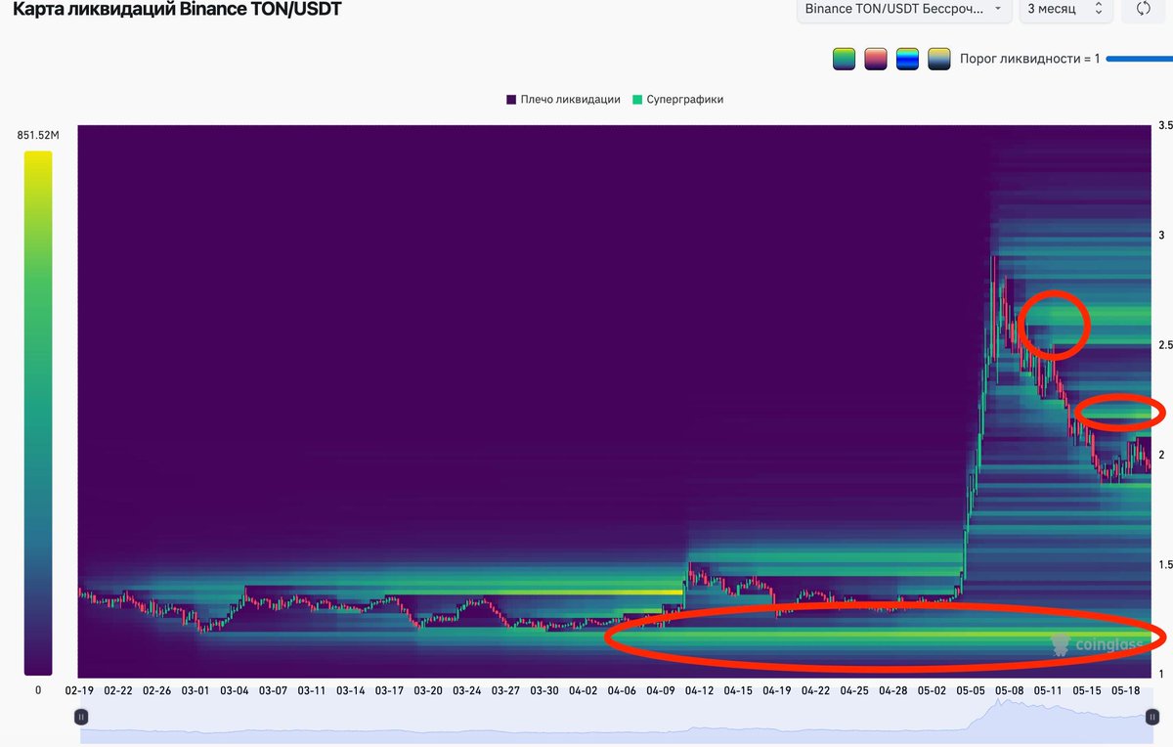Select the yellow-navy color theme swatch
The width and height of the screenshot is (1173, 747).
(938, 59)
